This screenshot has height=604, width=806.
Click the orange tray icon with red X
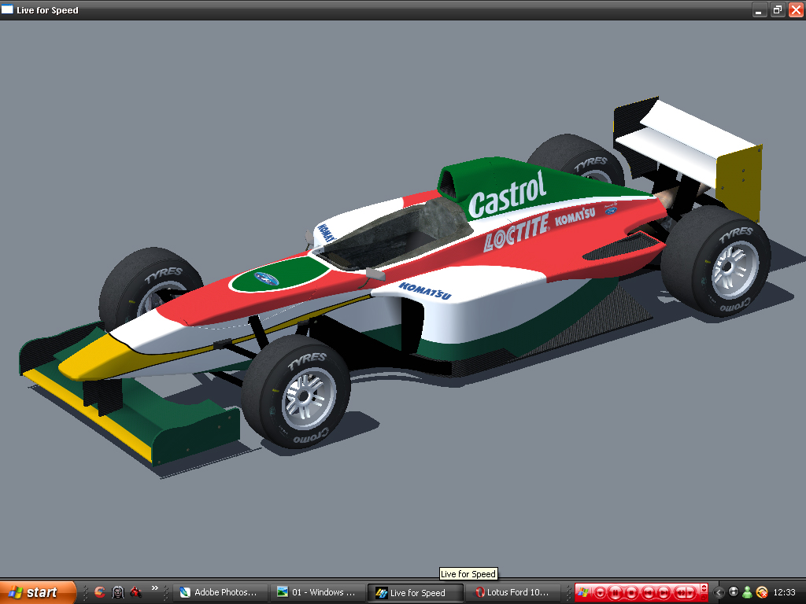[x=762, y=592]
